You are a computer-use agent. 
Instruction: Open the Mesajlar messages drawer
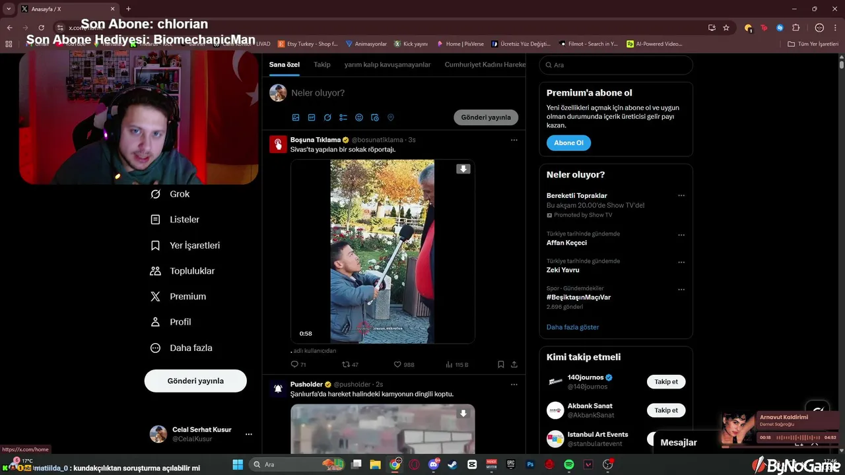(x=679, y=443)
